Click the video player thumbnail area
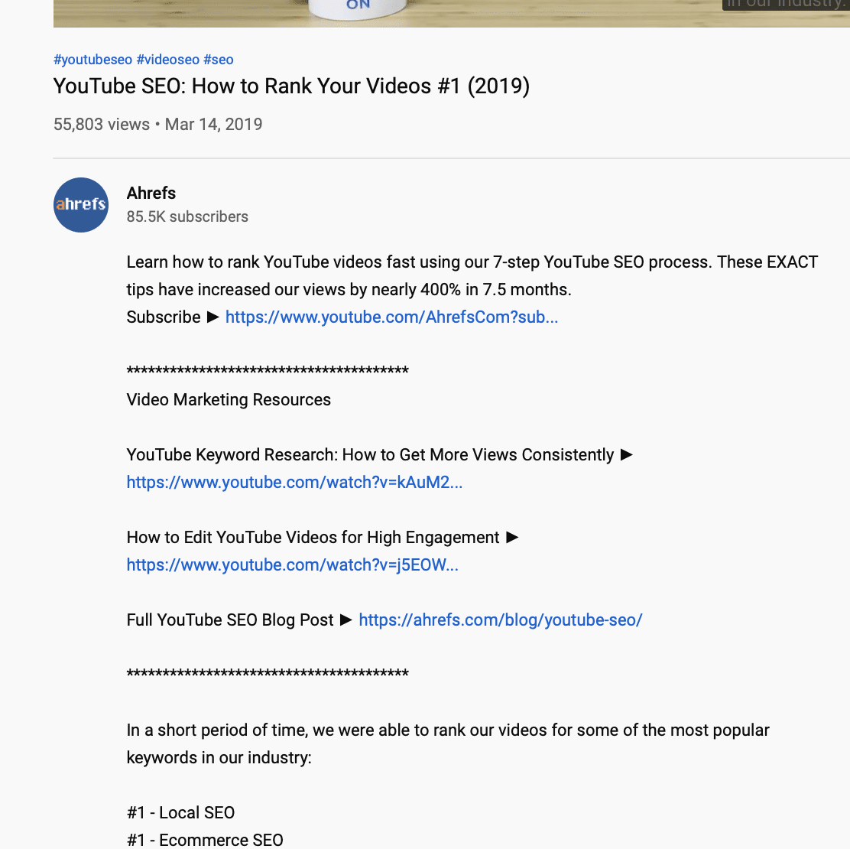Screen dimensions: 850x849 tap(452, 14)
